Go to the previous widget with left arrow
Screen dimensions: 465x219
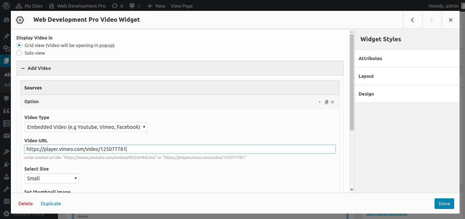pyautogui.click(x=412, y=20)
